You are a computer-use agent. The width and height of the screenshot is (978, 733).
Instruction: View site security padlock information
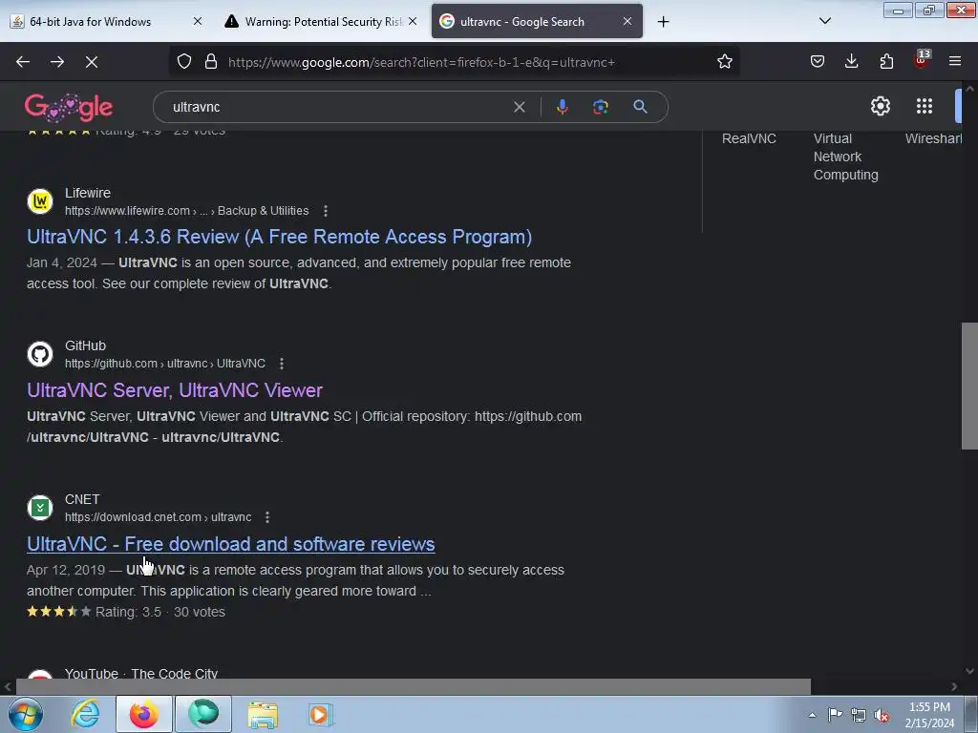click(x=211, y=62)
